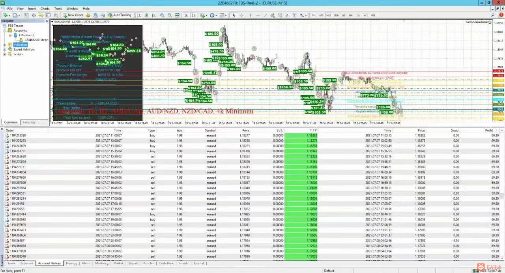Image resolution: width=505 pixels, height=273 pixels.
Task: Switch to Favorites navigator tab
Action: point(29,122)
